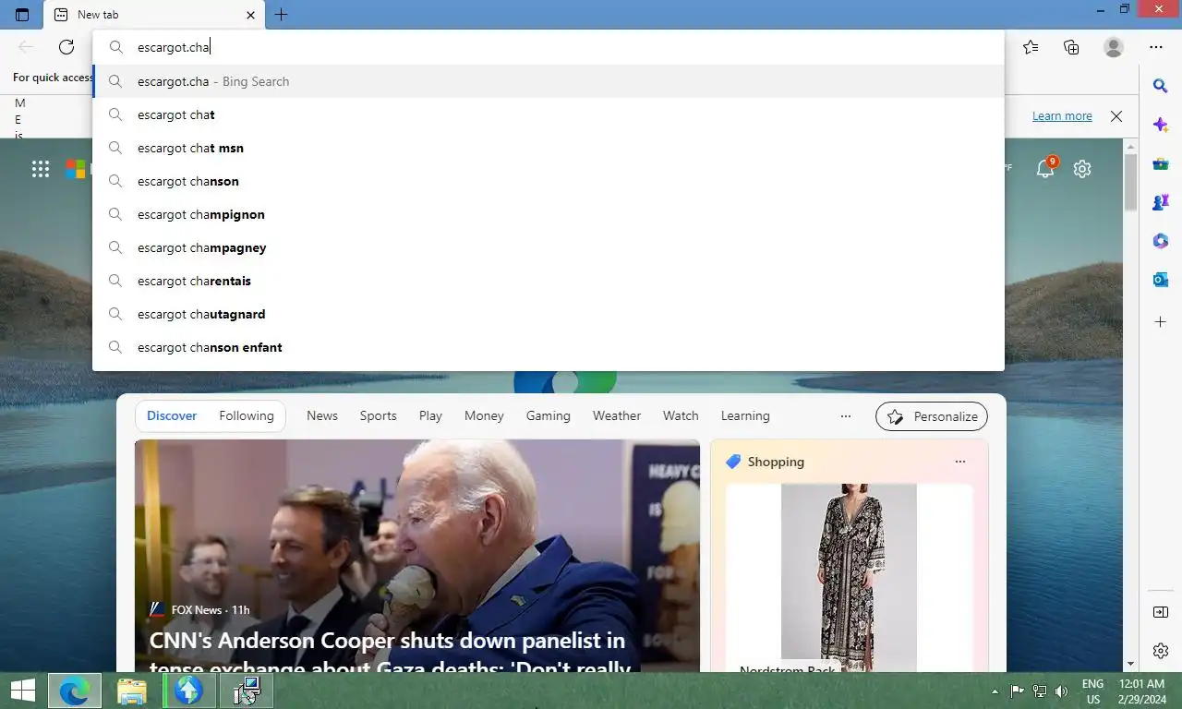Open the ENG US language indicator
Viewport: 1182px width, 709px height.
[x=1092, y=691]
